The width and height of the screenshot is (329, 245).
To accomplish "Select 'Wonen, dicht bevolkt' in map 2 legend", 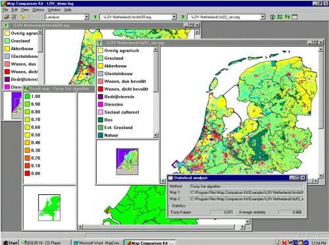I will [126, 89].
